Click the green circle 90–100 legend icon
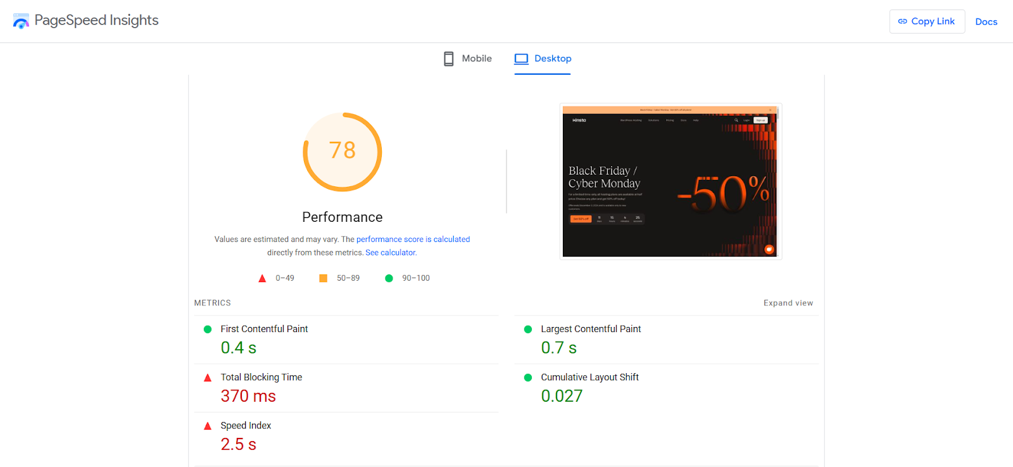This screenshot has height=467, width=1013. click(389, 278)
